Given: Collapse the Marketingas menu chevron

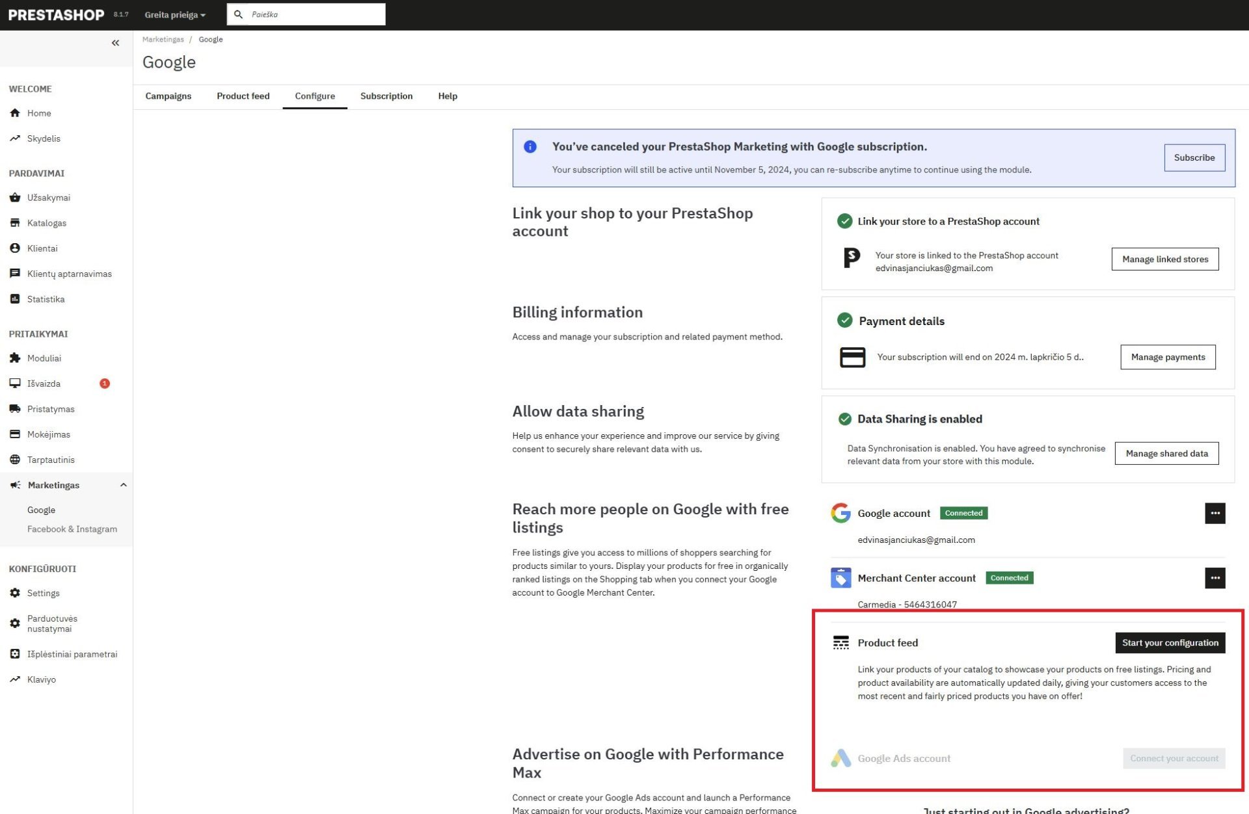Looking at the screenshot, I should point(123,485).
